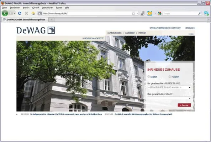Click the Firefox icon in title bar

click(x=2, y=3)
